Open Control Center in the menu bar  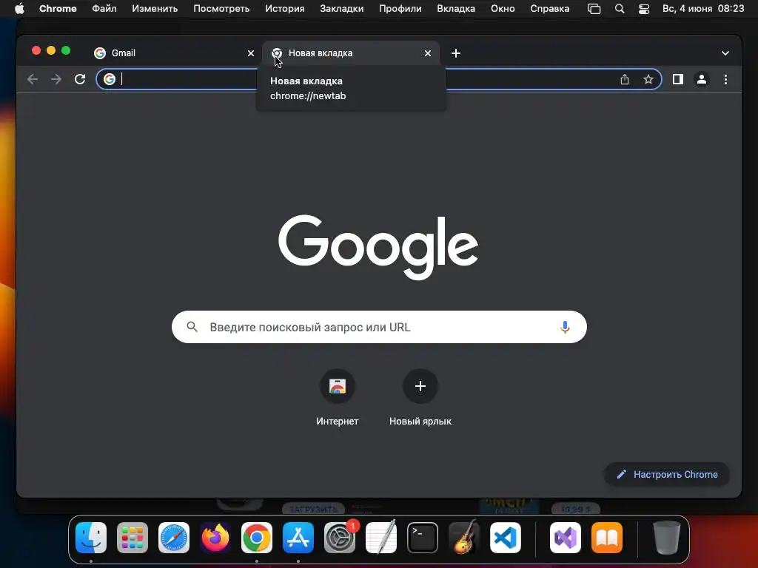tap(644, 9)
